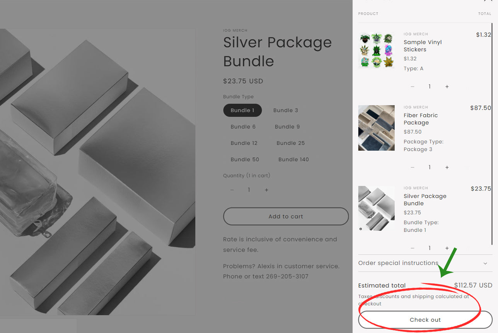This screenshot has width=498, height=333.
Task: Click plus icon on product page quantity
Action: [266, 190]
